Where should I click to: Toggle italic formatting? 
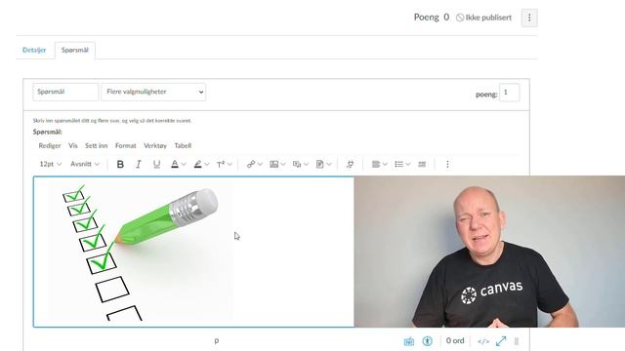139,164
